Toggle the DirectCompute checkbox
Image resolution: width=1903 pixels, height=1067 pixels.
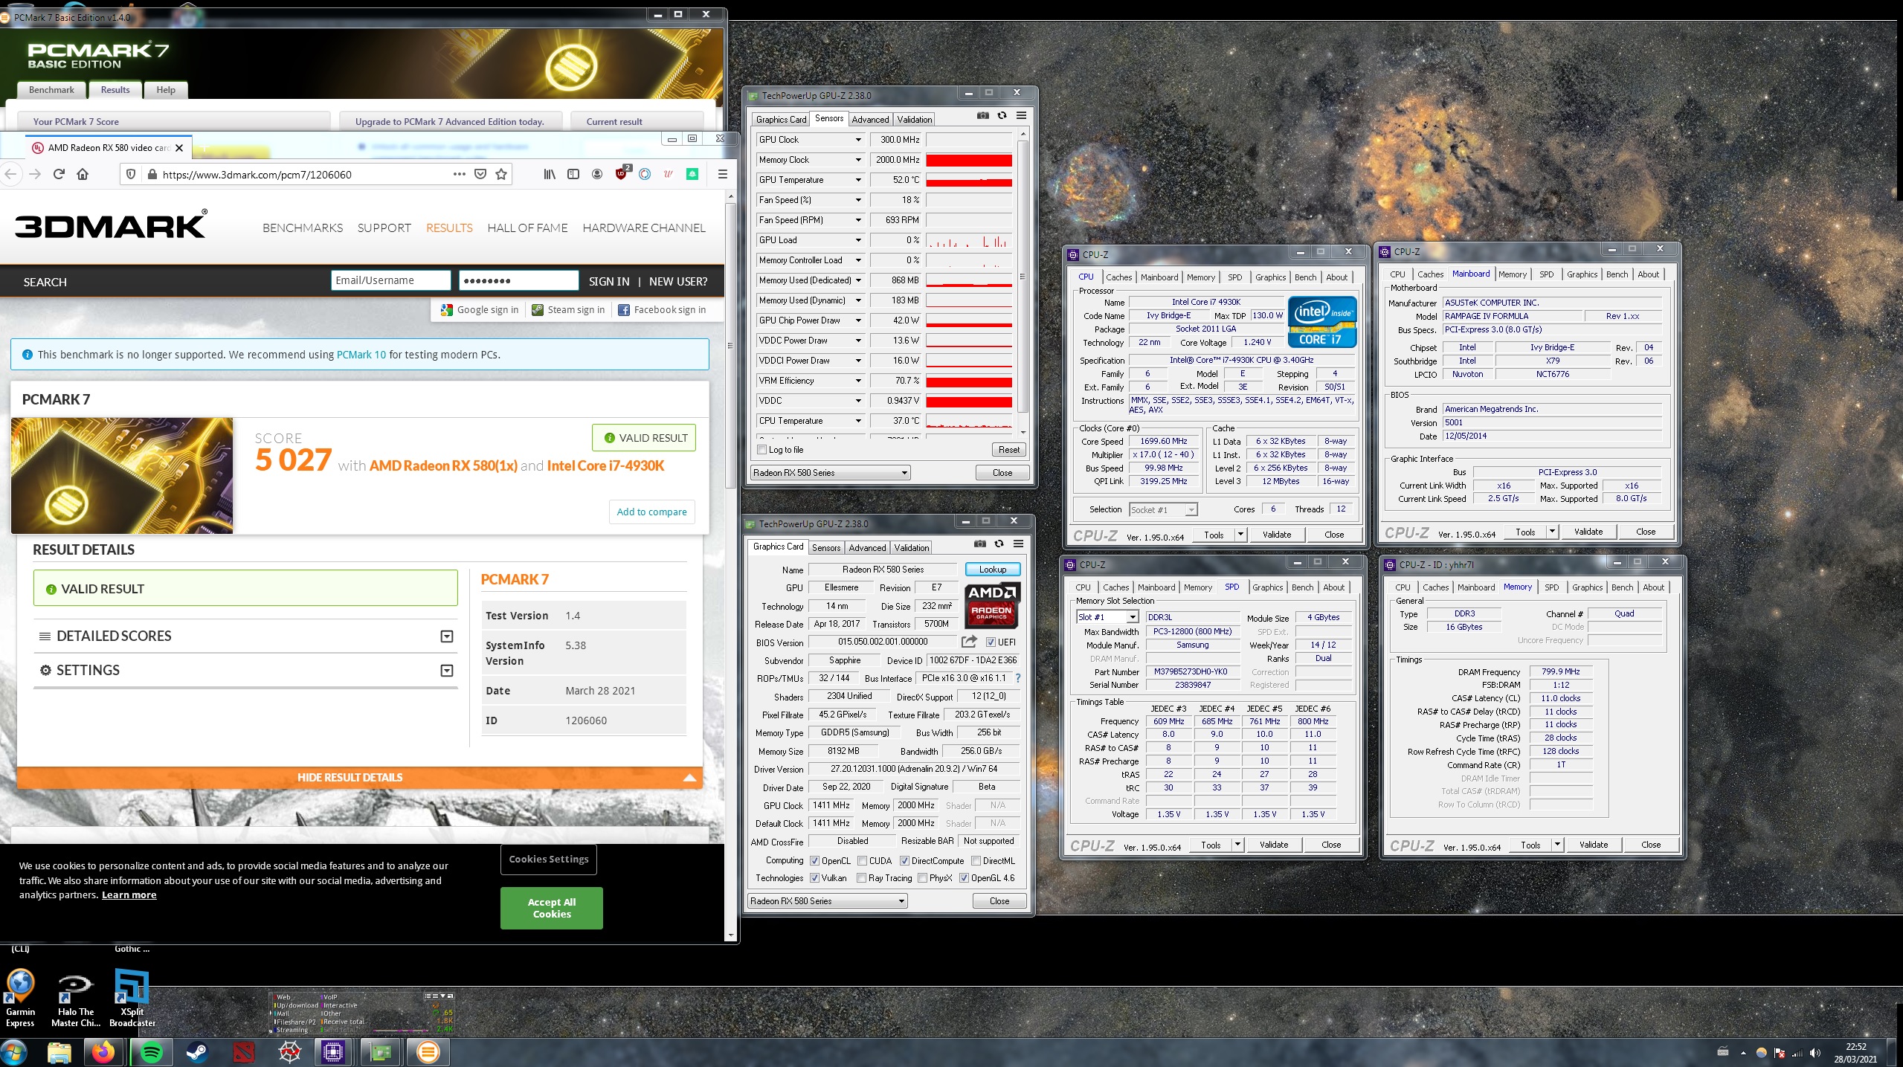904,861
